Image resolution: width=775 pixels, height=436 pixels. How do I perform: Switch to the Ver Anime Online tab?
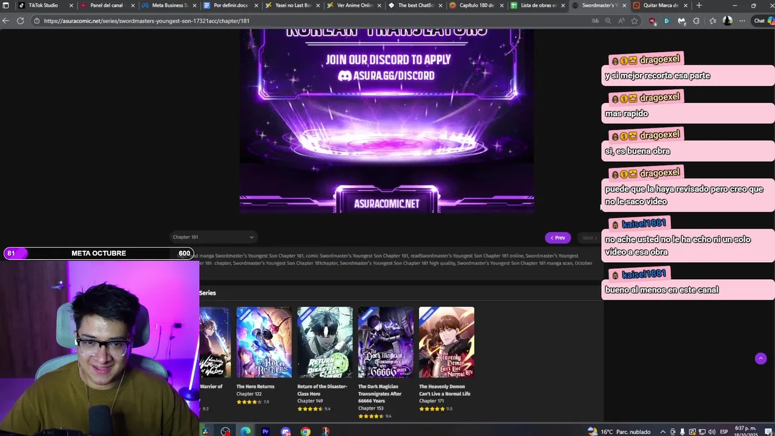pyautogui.click(x=354, y=5)
